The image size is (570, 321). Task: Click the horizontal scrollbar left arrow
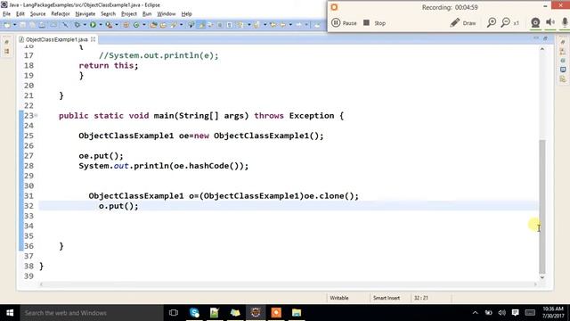(x=41, y=284)
